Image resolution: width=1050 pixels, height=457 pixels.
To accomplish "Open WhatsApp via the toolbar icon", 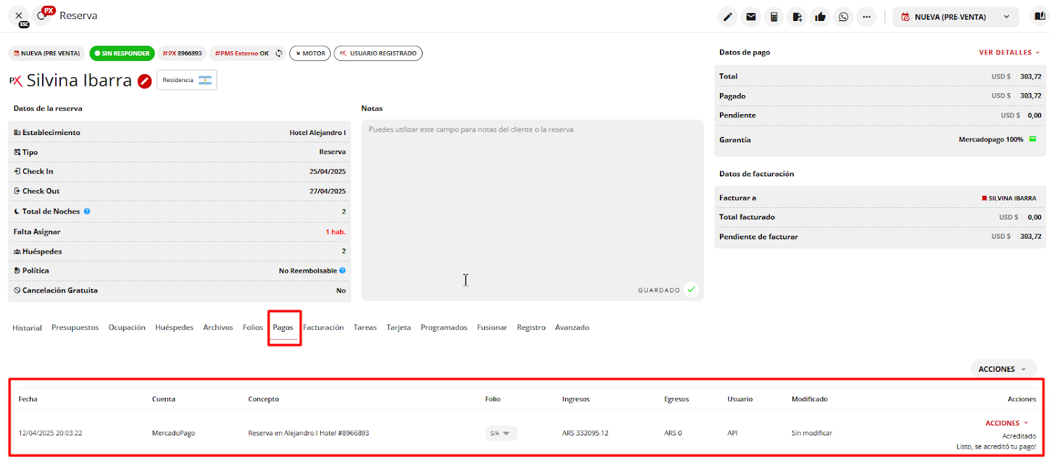I will click(x=843, y=17).
